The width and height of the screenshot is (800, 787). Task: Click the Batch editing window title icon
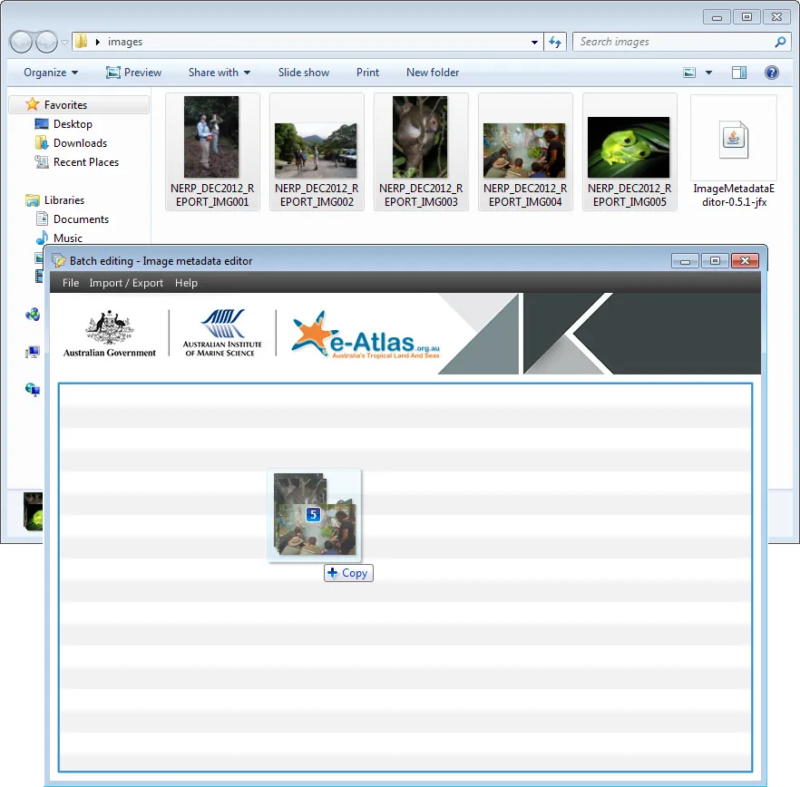coord(59,260)
